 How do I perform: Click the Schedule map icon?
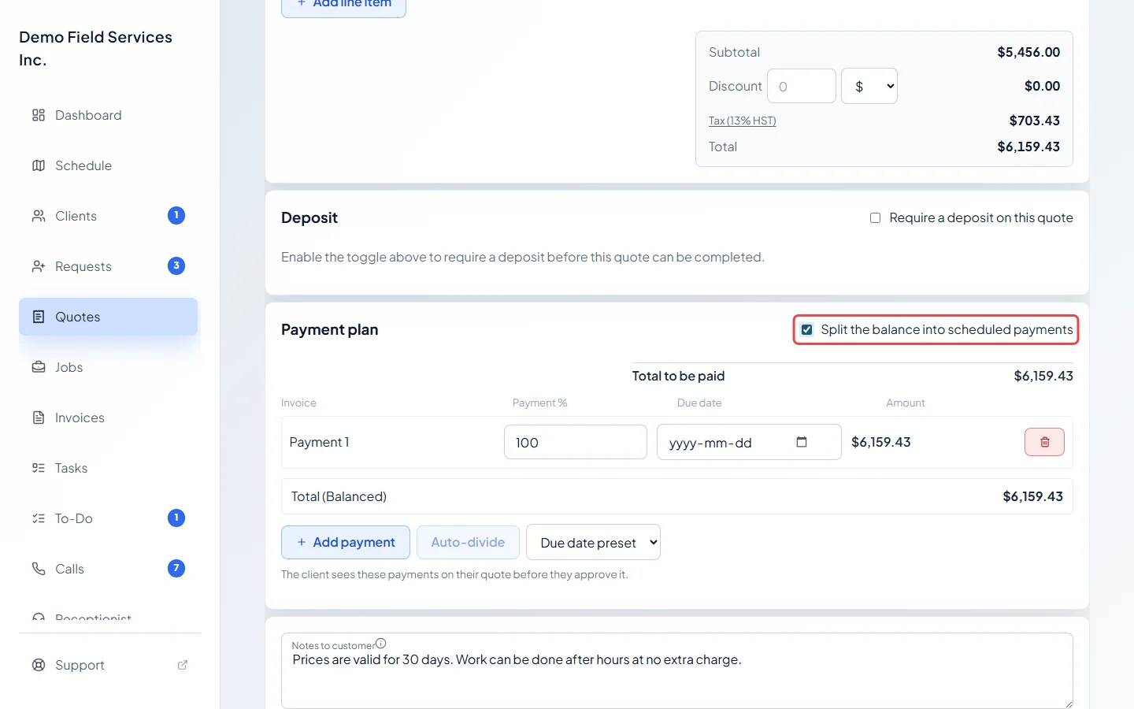(x=39, y=165)
